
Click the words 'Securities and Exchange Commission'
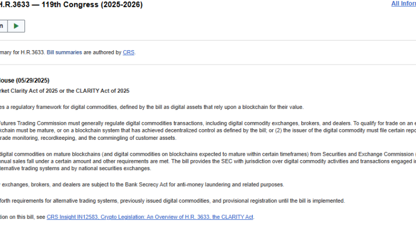362,153
